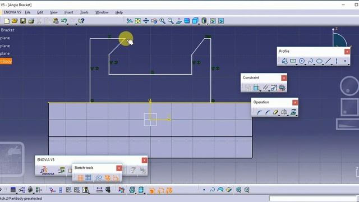Viewport: 359px width, 202px height.
Task: Open the Window menu
Action: (x=102, y=12)
